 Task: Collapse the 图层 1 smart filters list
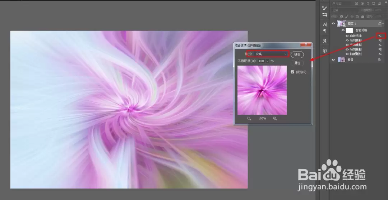coord(384,24)
